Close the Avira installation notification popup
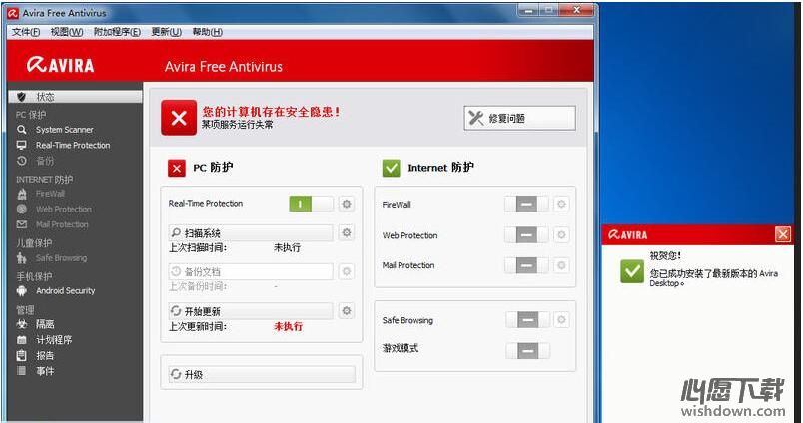The width and height of the screenshot is (803, 423). [x=782, y=234]
